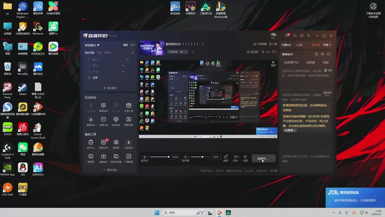Image resolution: width=385 pixels, height=217 pixels.
Task: Expand the 常规模式 dropdown
Action: [x=92, y=45]
